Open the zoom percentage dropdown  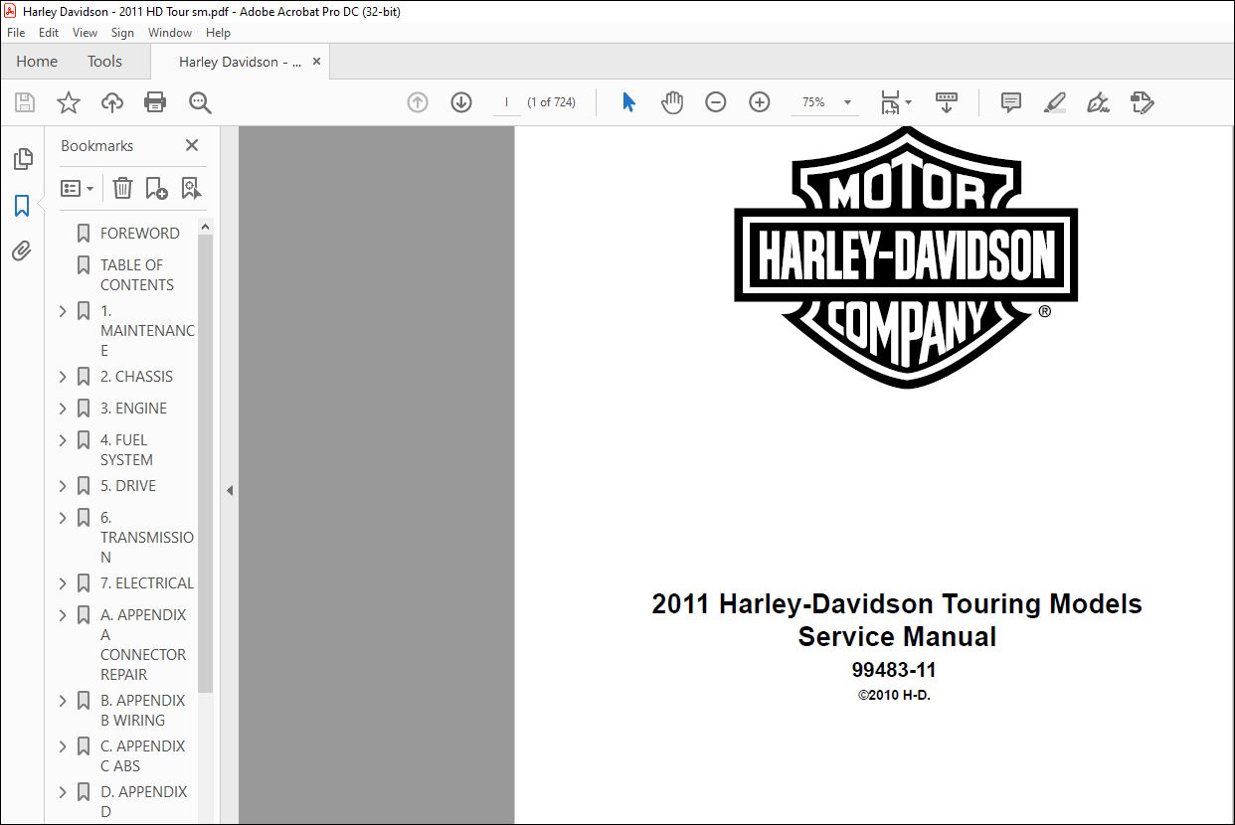click(x=847, y=102)
